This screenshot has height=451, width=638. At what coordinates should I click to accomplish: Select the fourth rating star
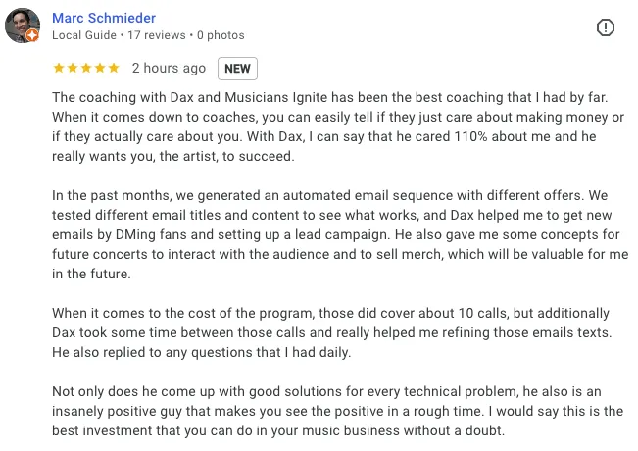coord(100,68)
